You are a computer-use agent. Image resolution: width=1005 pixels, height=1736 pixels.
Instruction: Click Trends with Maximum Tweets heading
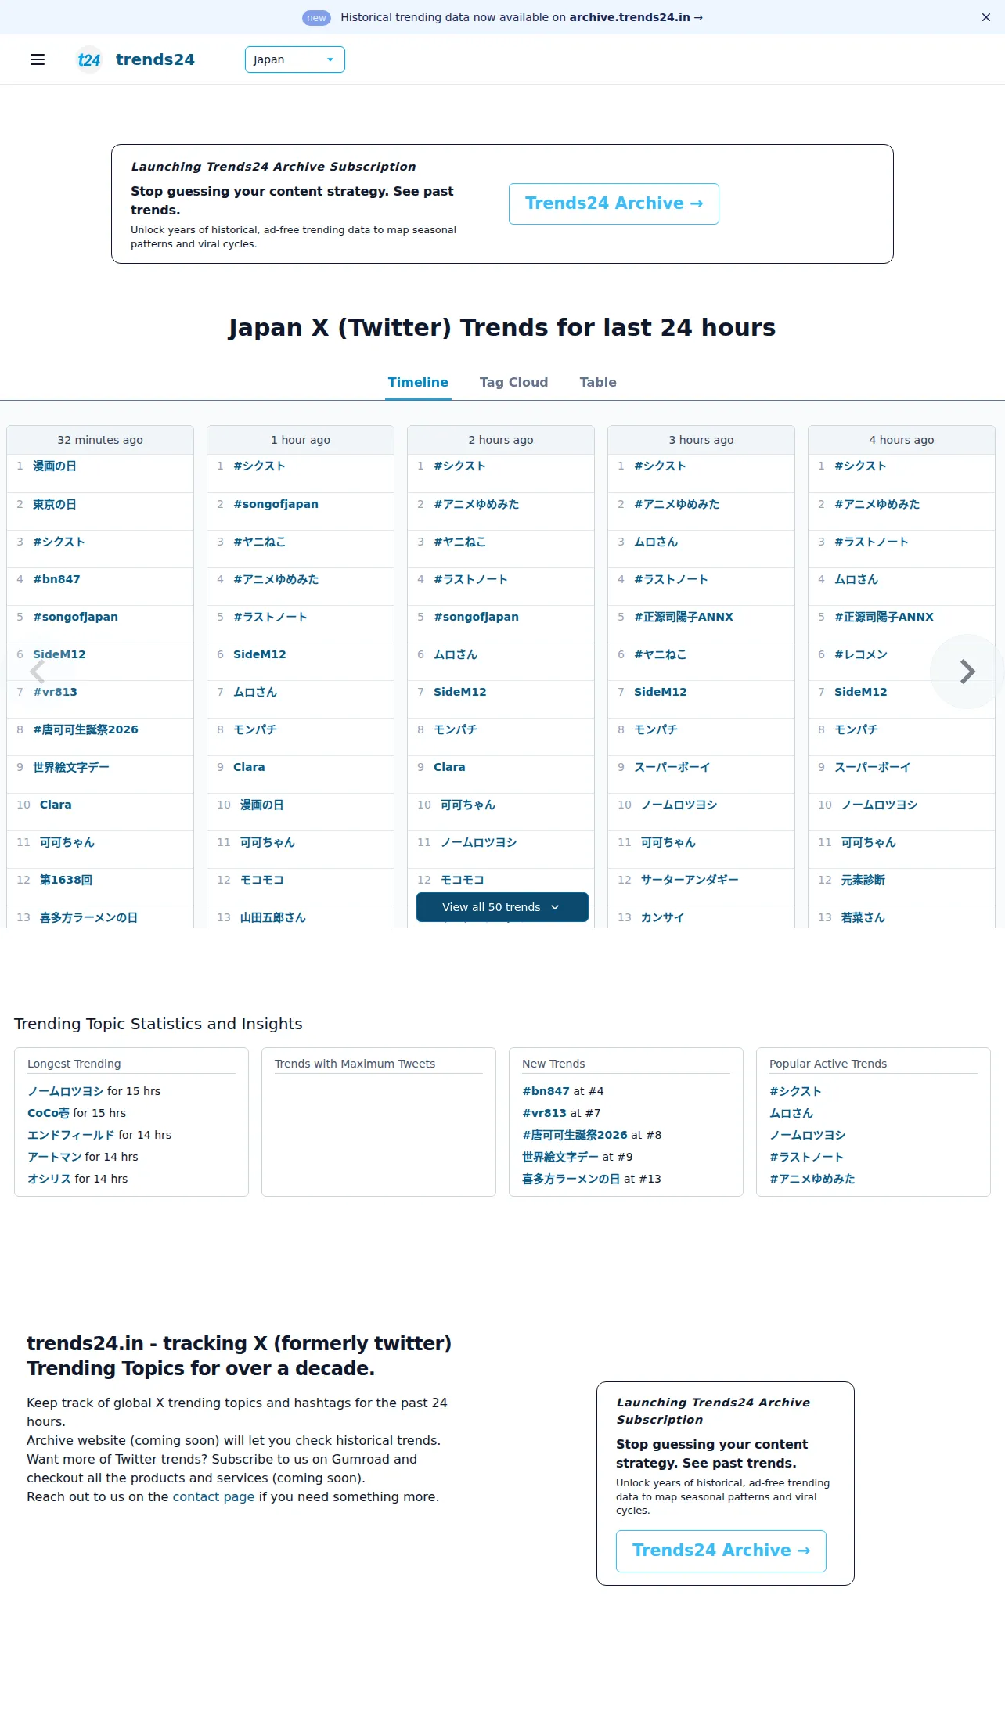point(355,1064)
